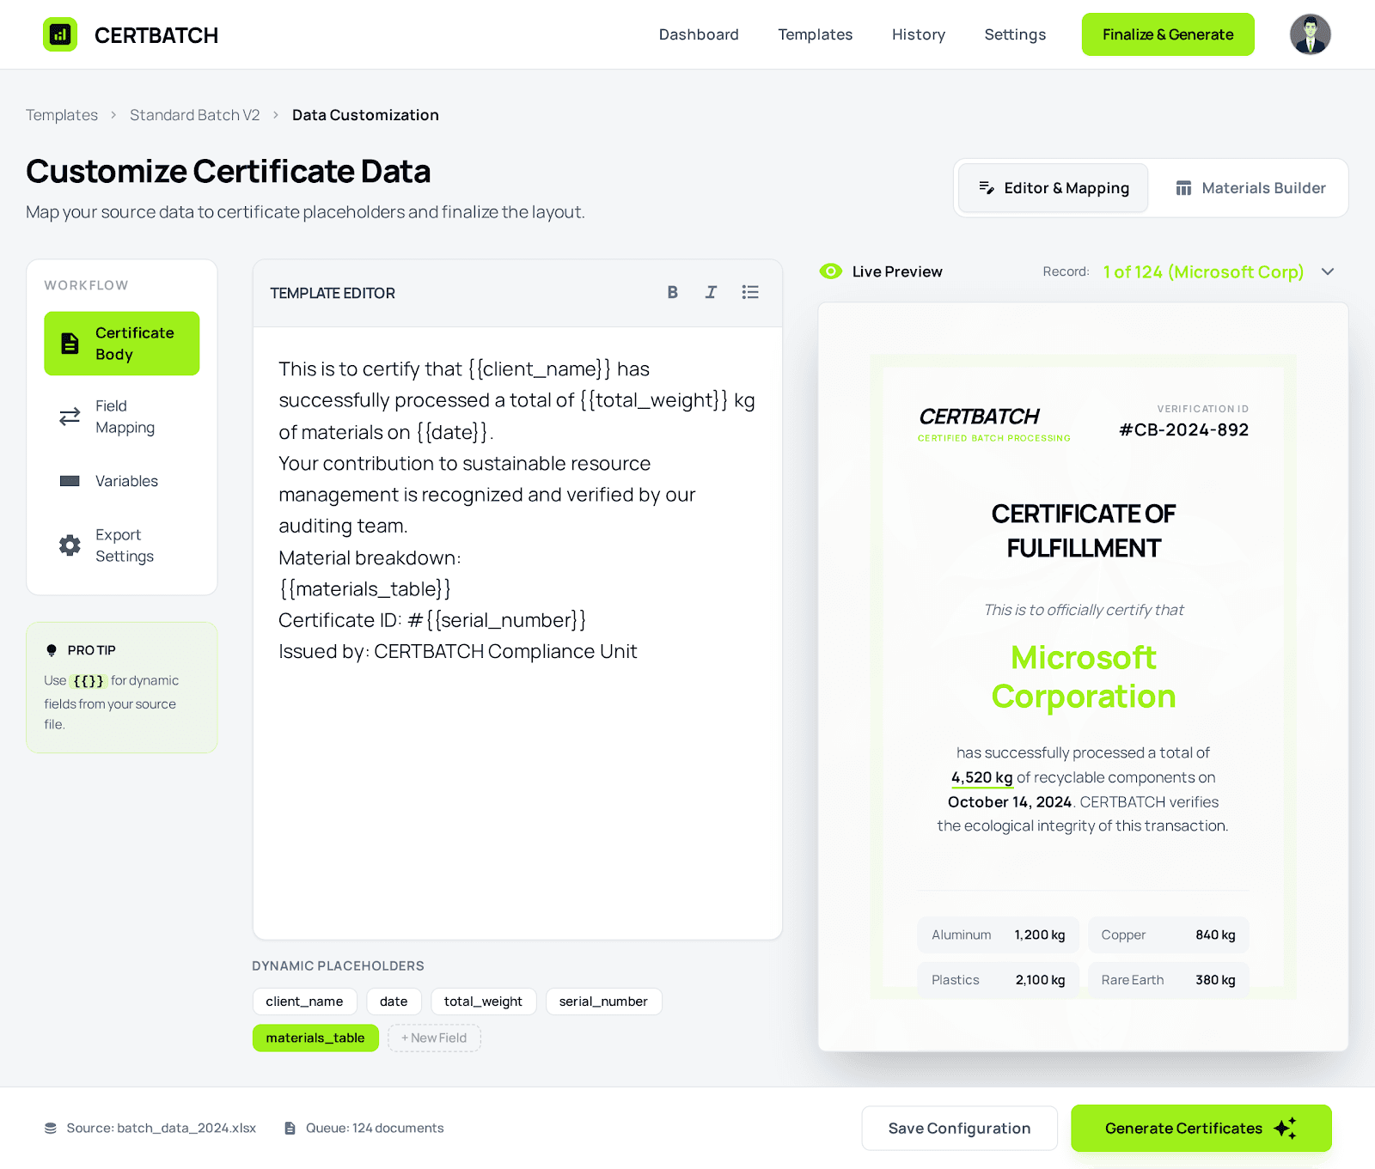Open Export Settings workflow step
1375x1169 pixels.
[122, 545]
